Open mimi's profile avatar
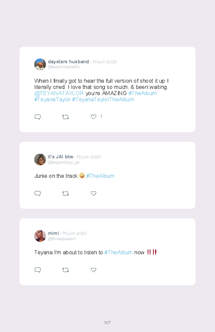This screenshot has height=332, width=215. point(40,236)
